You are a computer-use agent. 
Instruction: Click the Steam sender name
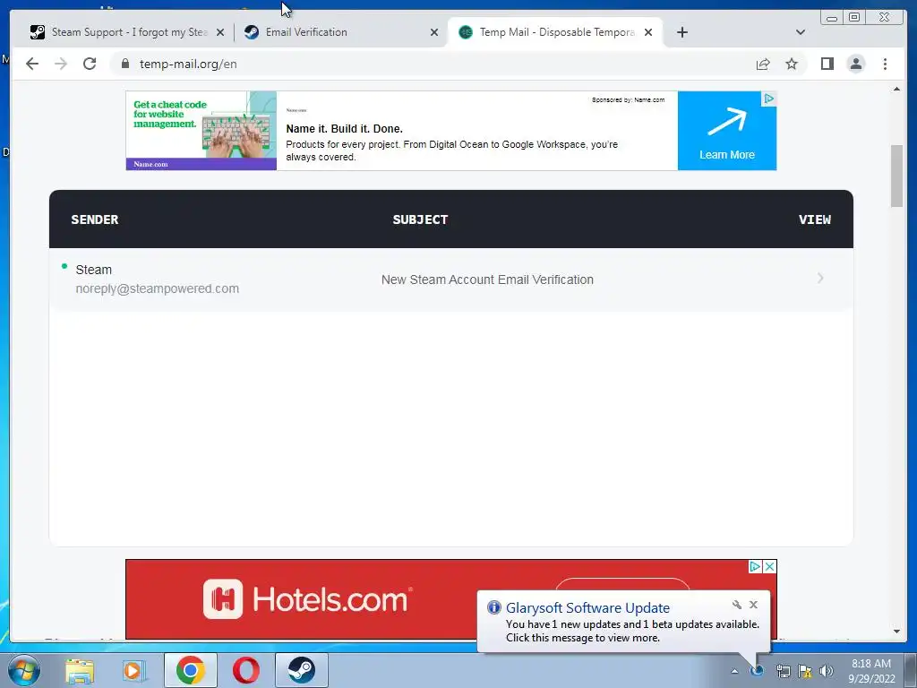point(93,270)
